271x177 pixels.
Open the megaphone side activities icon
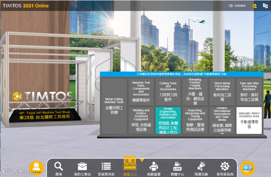(201, 166)
